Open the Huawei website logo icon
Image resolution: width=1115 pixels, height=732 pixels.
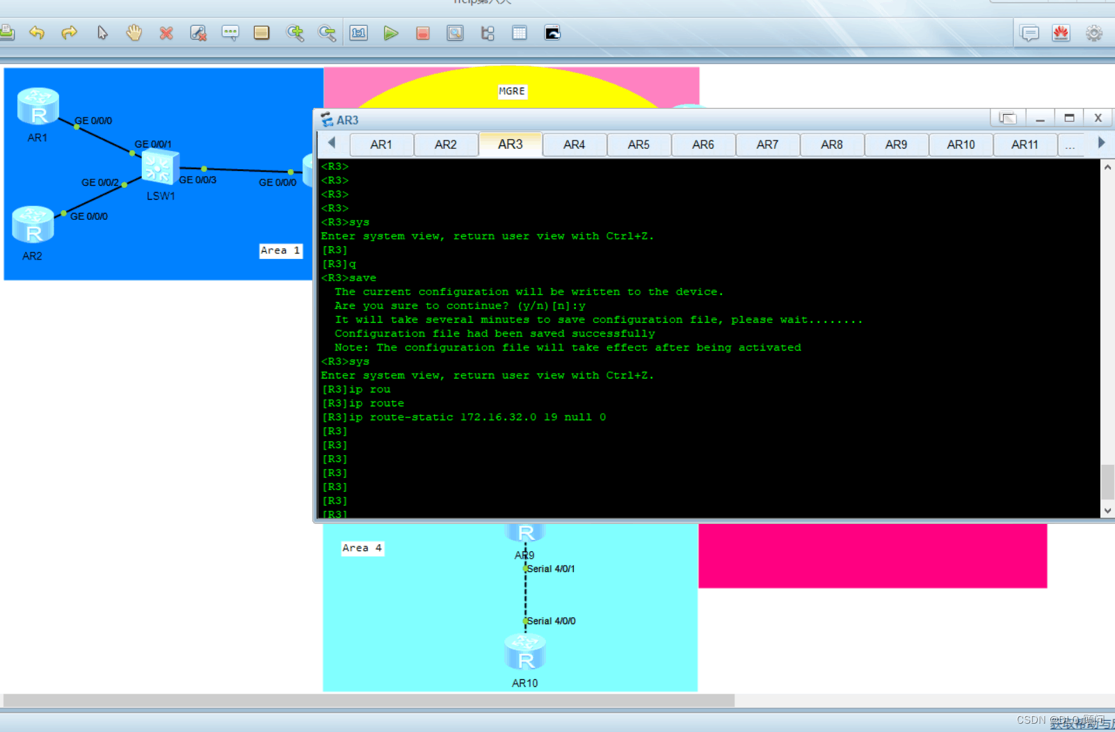pyautogui.click(x=1061, y=33)
